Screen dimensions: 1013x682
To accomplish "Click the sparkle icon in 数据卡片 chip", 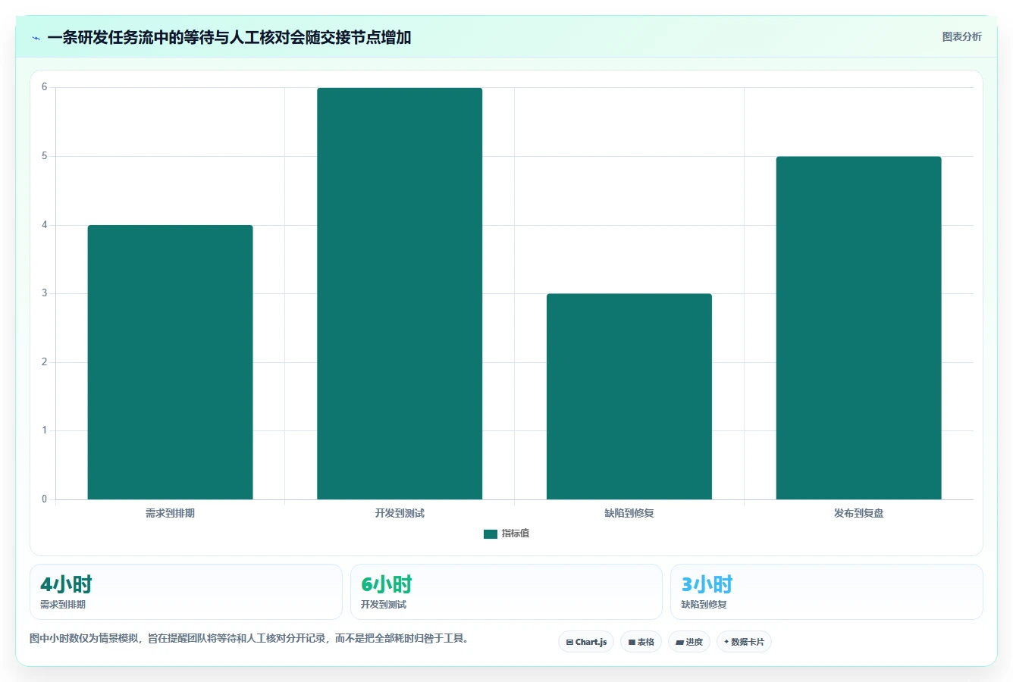I will 726,642.
